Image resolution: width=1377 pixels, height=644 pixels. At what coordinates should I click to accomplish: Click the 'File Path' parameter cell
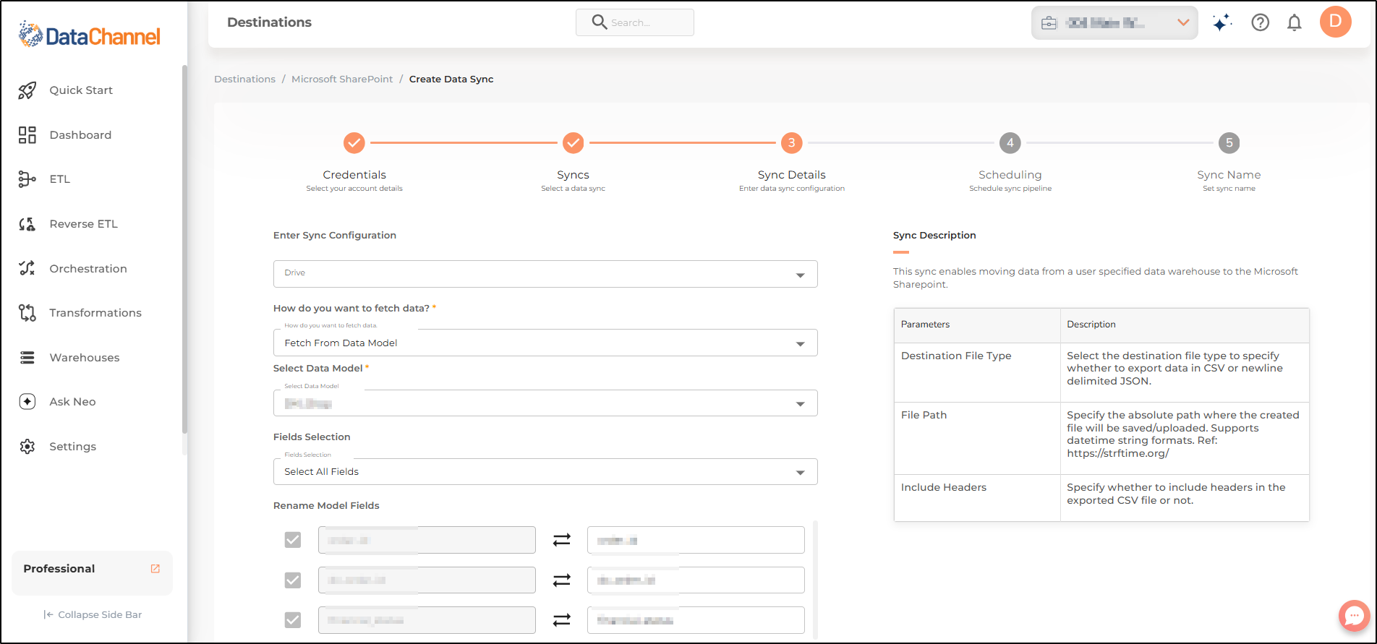pos(977,438)
